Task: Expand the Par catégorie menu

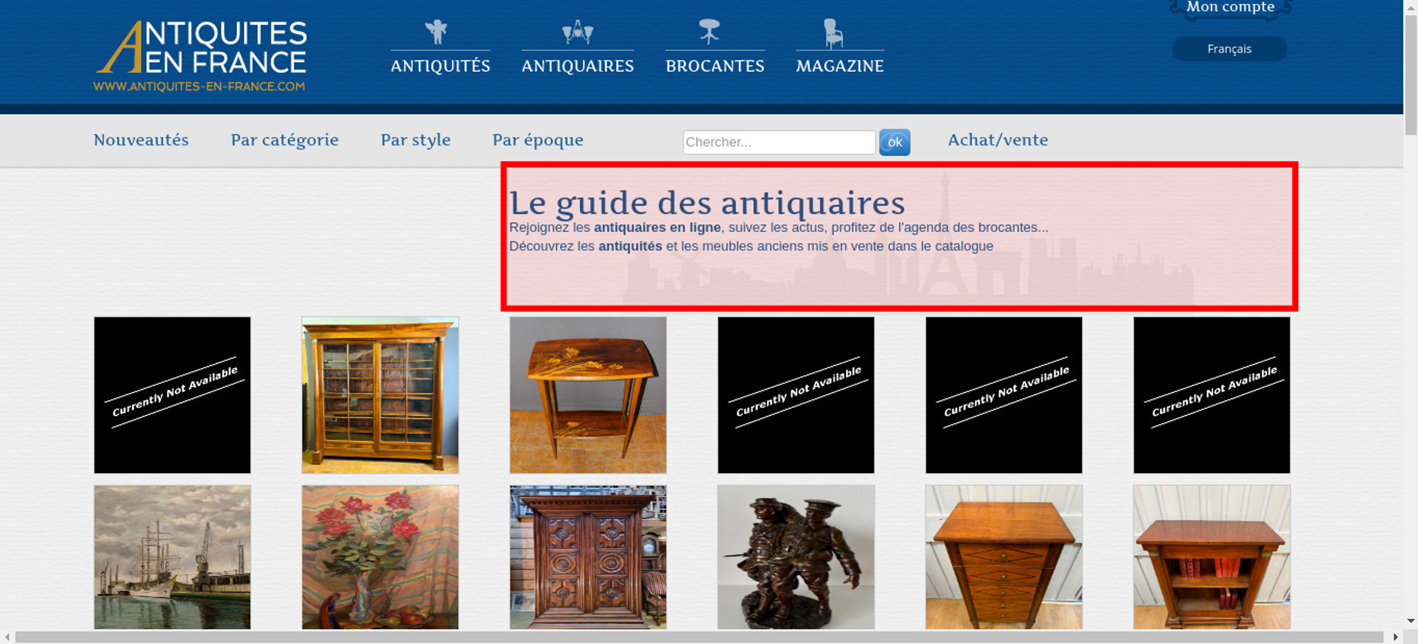Action: (284, 140)
